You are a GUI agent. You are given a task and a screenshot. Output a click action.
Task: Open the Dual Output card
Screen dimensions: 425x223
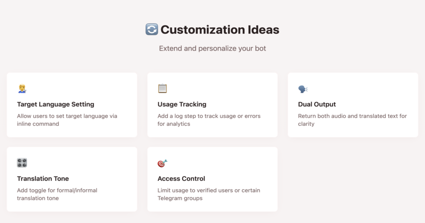353,105
